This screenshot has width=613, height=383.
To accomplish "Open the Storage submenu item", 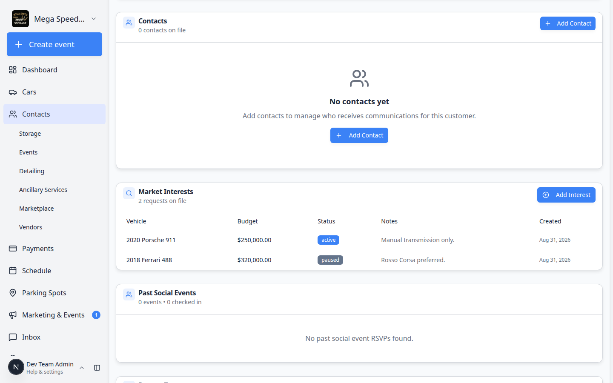I will tap(30, 134).
